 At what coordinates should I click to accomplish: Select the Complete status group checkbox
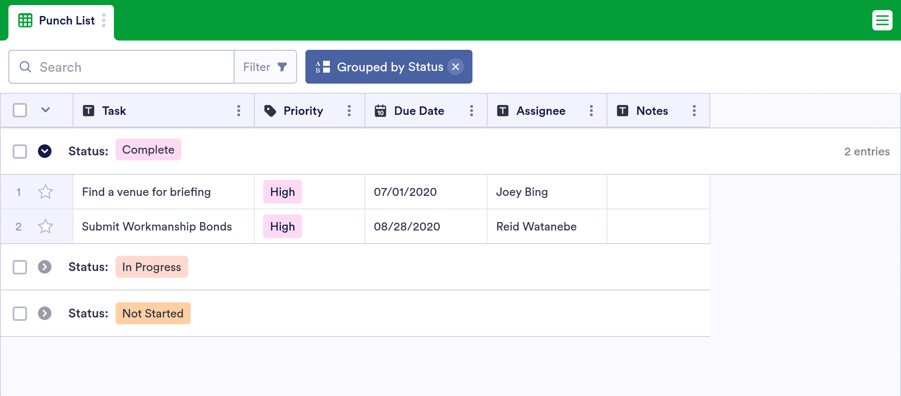pos(20,151)
